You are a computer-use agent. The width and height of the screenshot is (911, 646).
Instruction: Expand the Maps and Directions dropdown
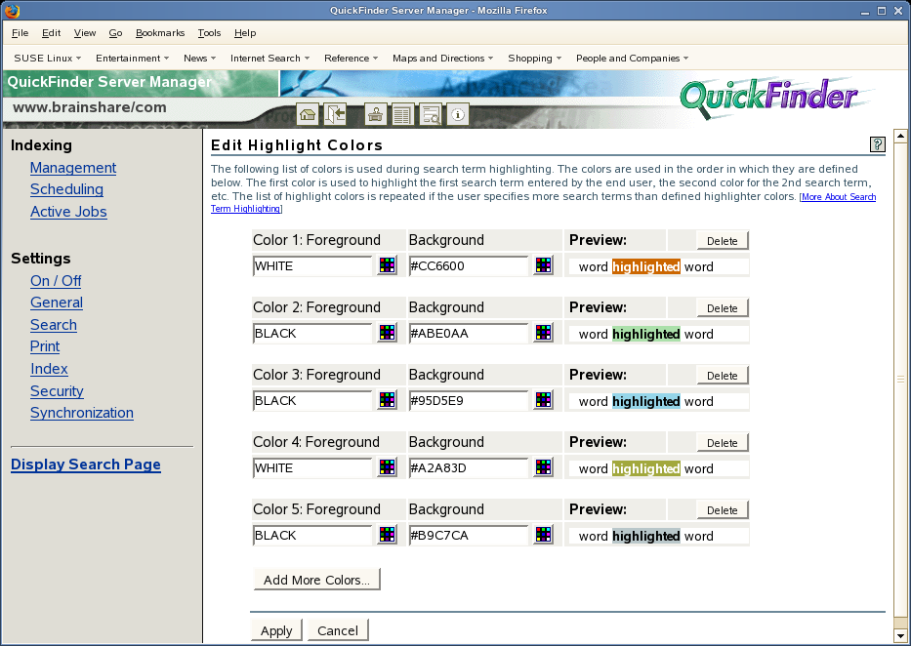(x=443, y=58)
